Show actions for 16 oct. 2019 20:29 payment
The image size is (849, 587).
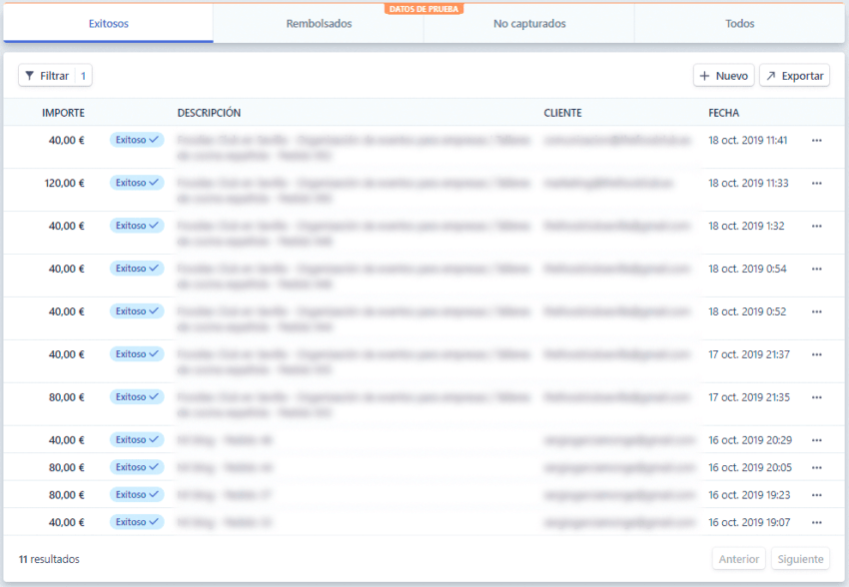[816, 440]
